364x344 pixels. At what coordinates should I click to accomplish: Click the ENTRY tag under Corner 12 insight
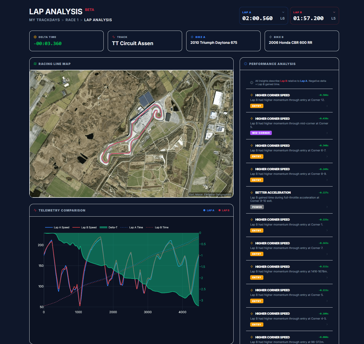257,106
